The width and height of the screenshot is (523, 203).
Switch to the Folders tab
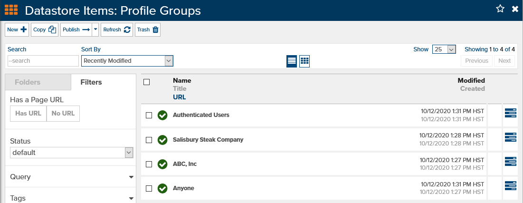coord(38,82)
